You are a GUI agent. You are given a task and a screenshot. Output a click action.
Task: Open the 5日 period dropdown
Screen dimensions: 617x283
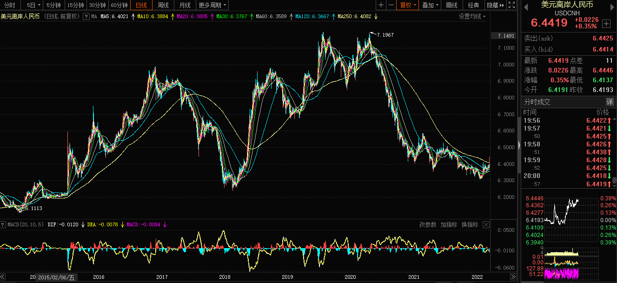(33, 5)
